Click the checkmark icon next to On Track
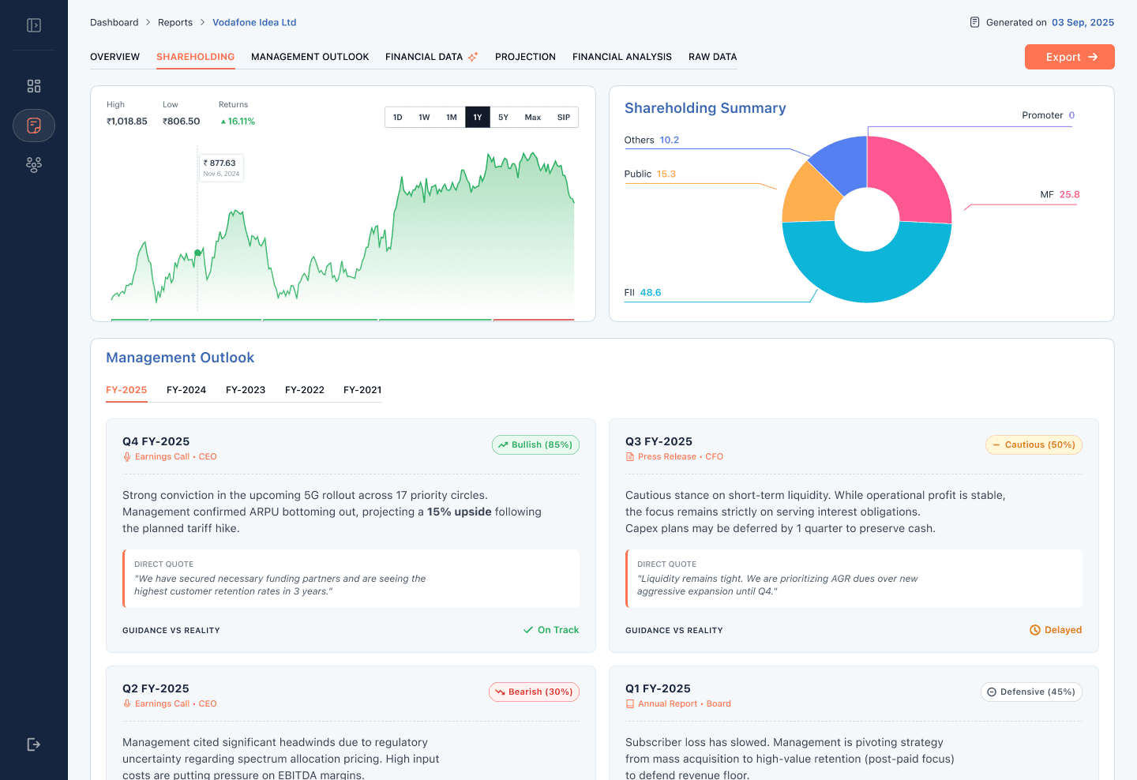1137x780 pixels. pos(528,630)
